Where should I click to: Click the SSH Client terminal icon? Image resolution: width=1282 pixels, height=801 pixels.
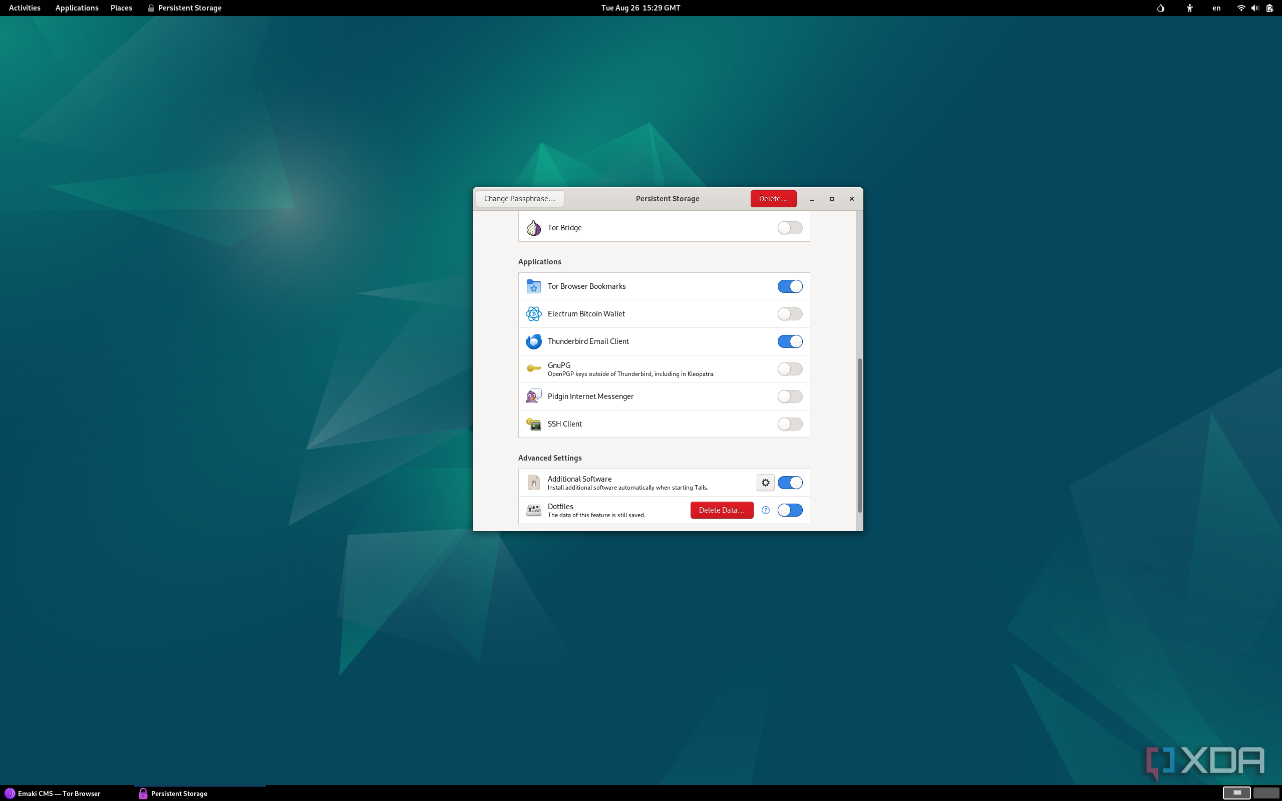click(x=533, y=424)
